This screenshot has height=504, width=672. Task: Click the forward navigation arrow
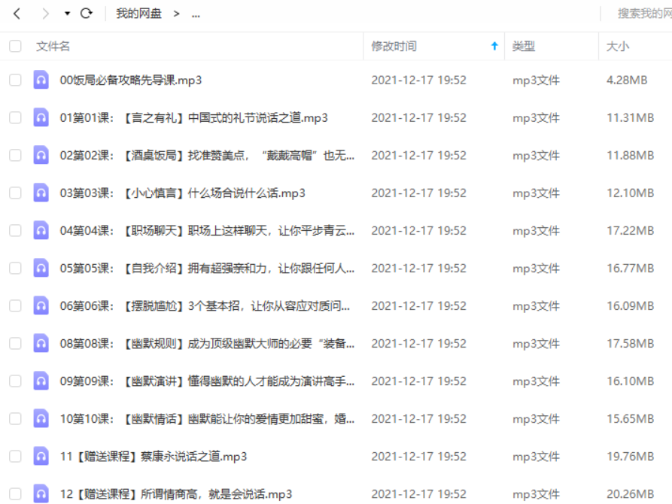(45, 14)
